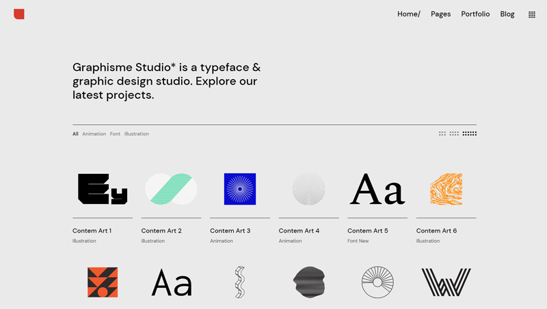
Task: Show All projects filter
Action: 75,134
